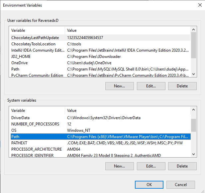Select the user Path variable with MySQL

[100, 69]
